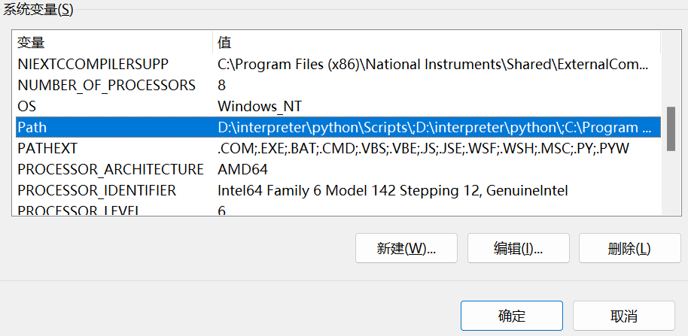Click the 编辑(I)... button
This screenshot has height=336, width=688.
[x=519, y=249]
